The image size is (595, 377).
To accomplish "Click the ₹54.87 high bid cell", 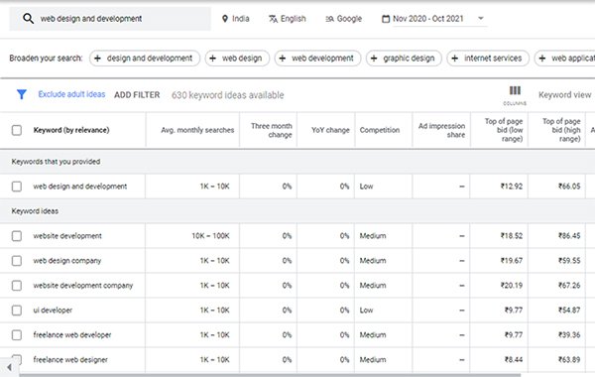I will (569, 311).
